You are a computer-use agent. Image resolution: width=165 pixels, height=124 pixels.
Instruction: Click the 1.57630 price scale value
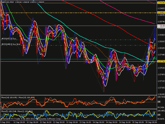[x=161, y=68]
